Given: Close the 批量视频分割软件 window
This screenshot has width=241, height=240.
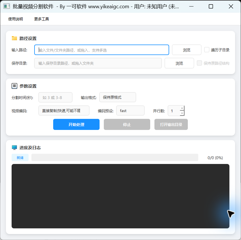Looking at the screenshot, I should click(231, 7).
